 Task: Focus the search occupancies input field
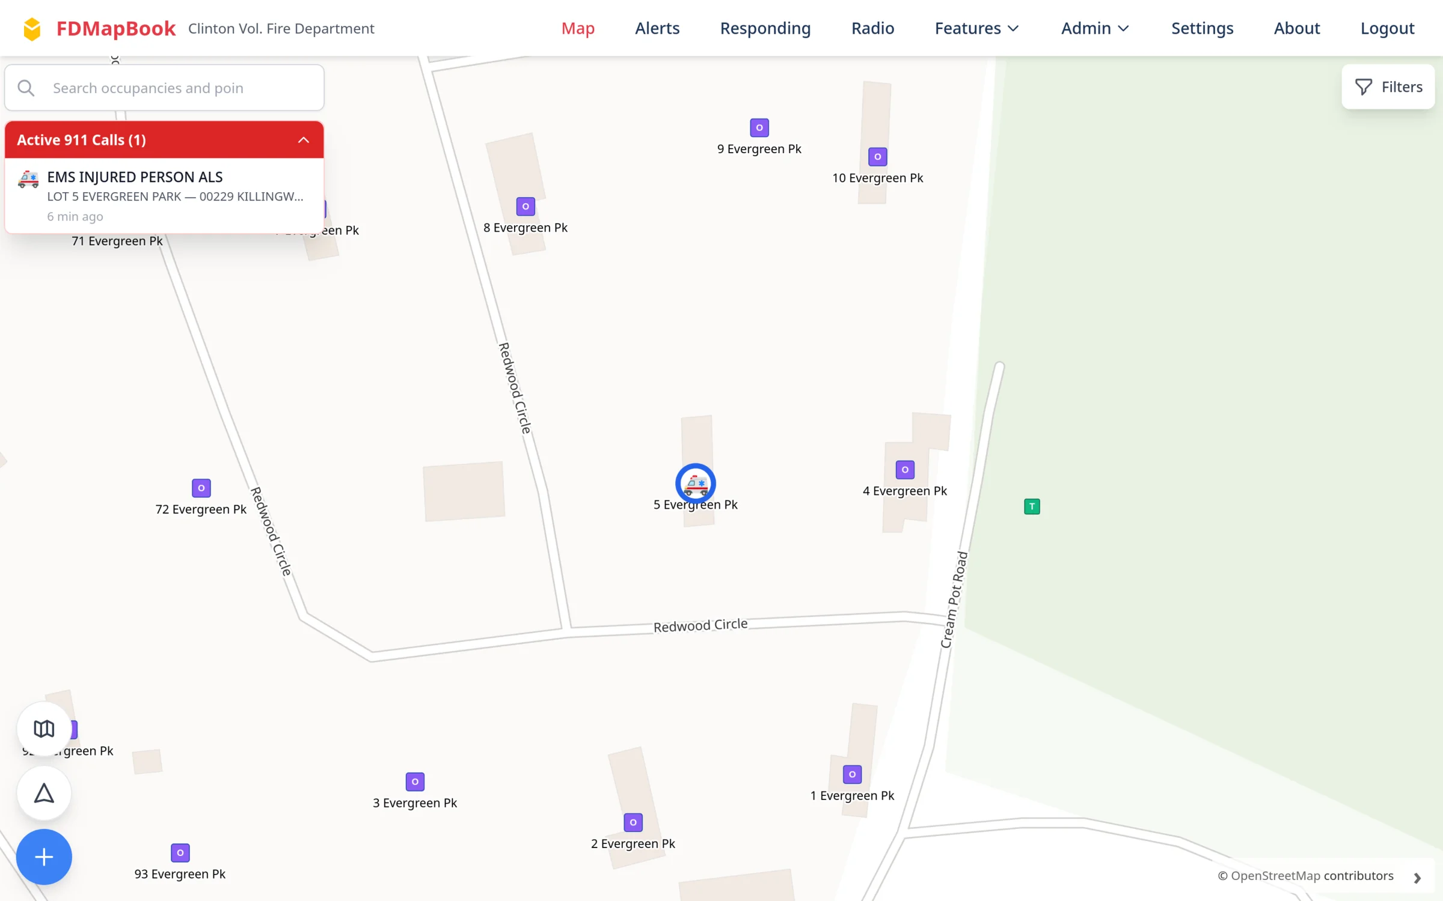click(x=164, y=88)
